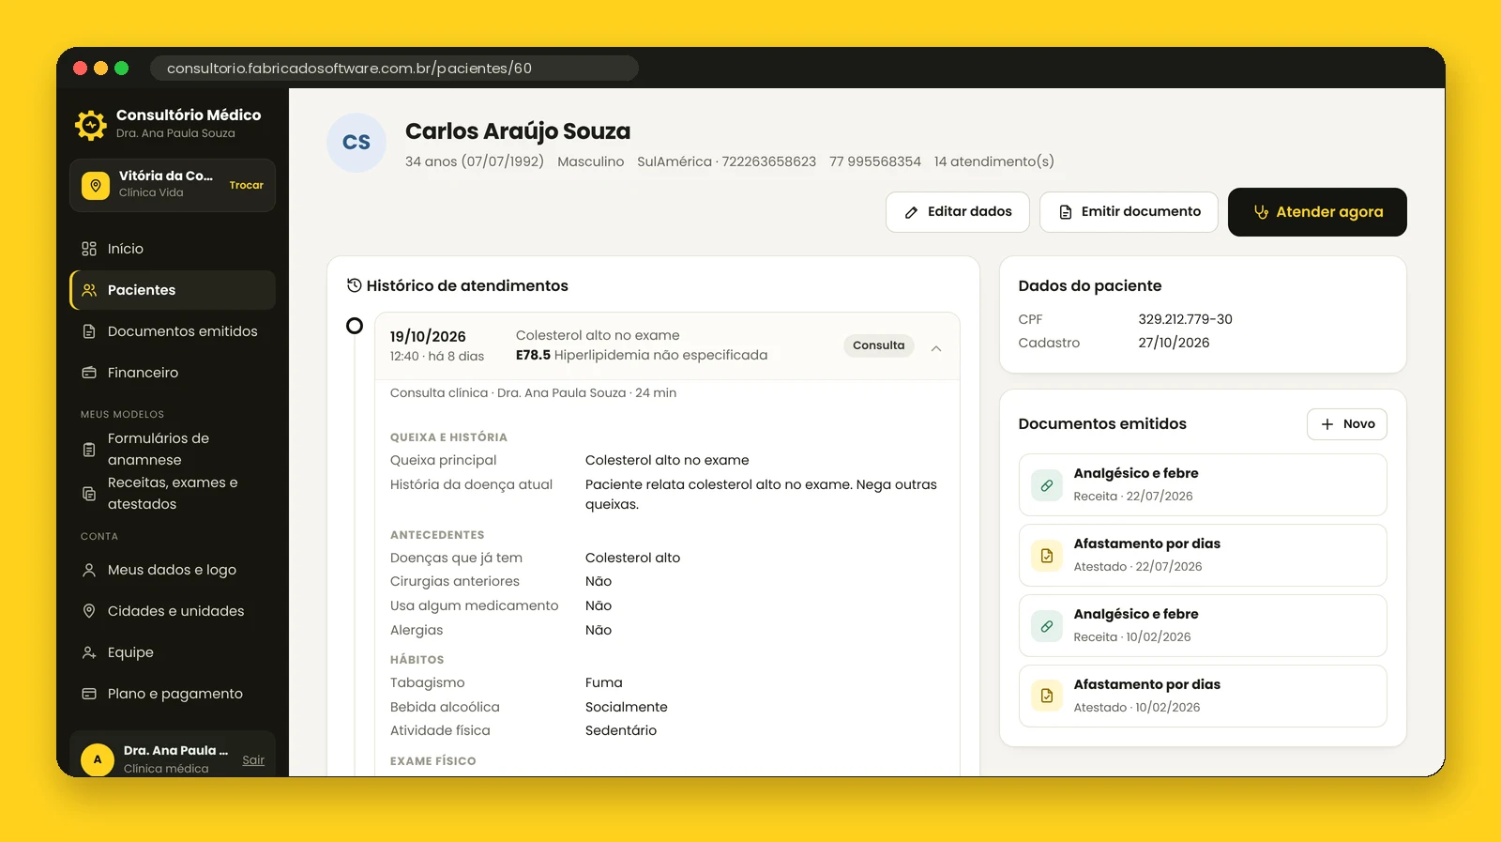This screenshot has width=1501, height=842.
Task: Click the Consultório Médico gear logo
Action: (x=91, y=124)
